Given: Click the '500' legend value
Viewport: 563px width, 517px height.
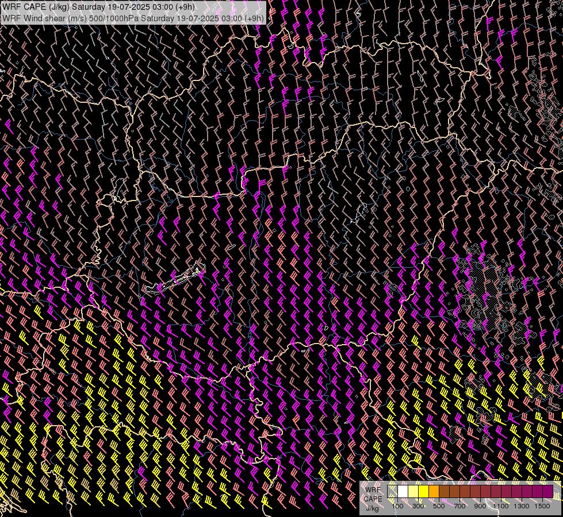Looking at the screenshot, I should [x=439, y=506].
